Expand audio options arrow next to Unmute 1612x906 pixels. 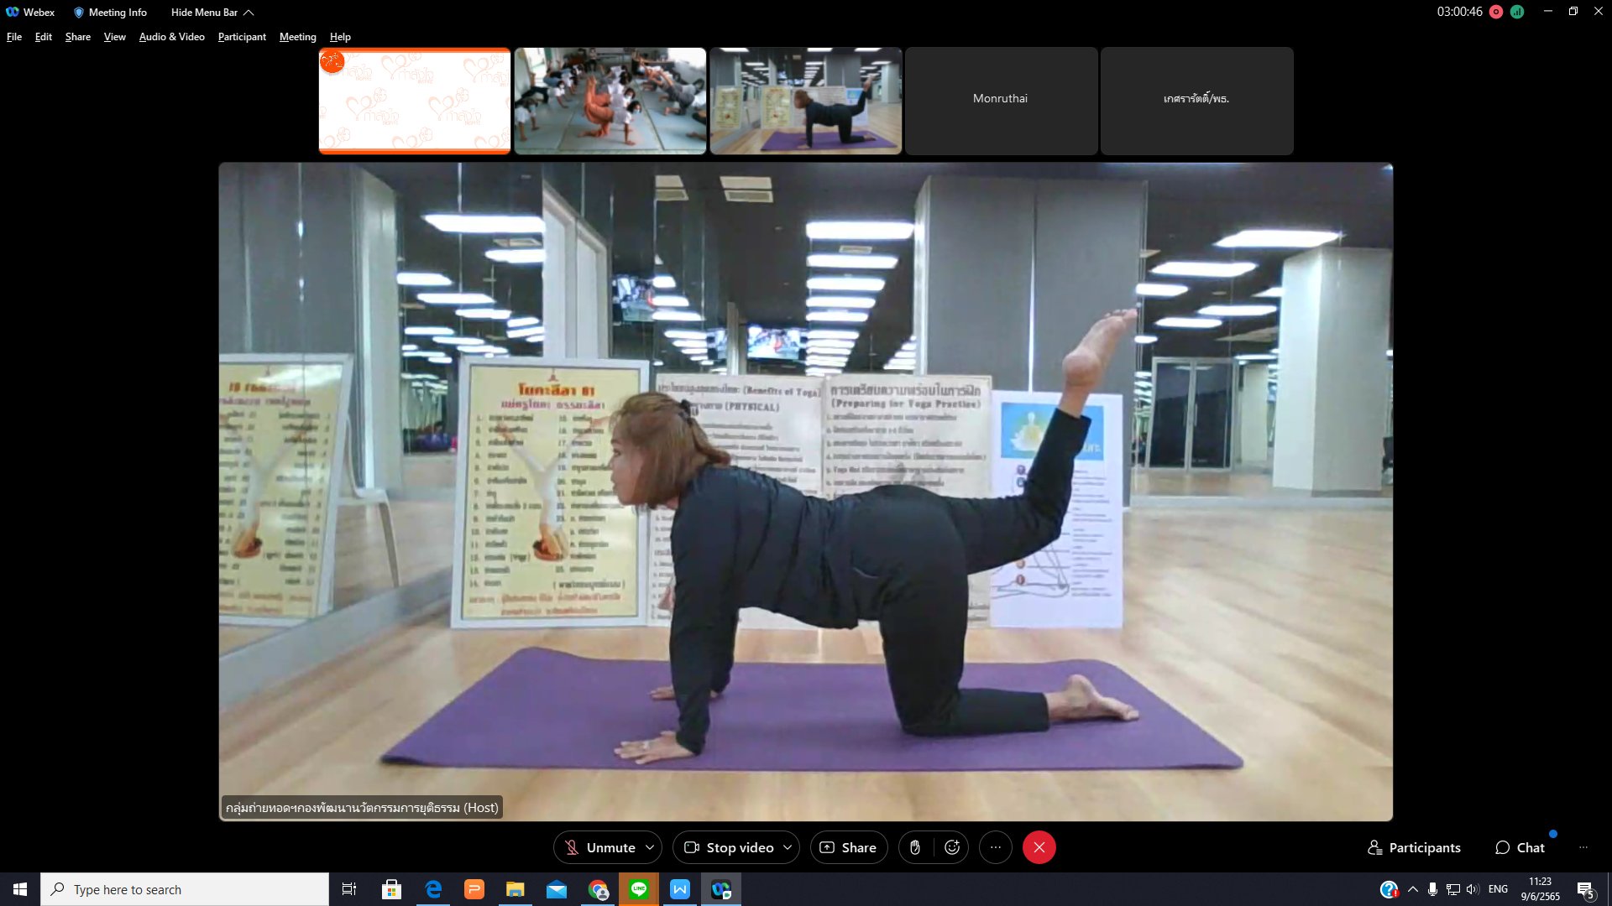click(650, 847)
